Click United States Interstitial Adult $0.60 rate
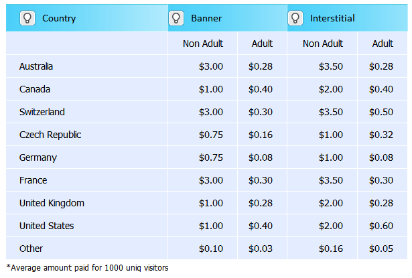This screenshot has width=412, height=278. (x=381, y=226)
